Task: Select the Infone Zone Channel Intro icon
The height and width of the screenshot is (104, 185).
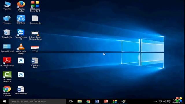Action: [35, 35]
